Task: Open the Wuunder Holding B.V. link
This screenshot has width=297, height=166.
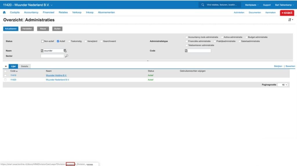Action: pos(56,75)
